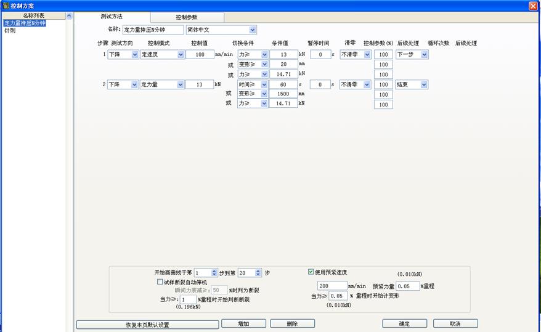Increment the curve start step spinner
This screenshot has height=332, width=541.
pyautogui.click(x=214, y=270)
